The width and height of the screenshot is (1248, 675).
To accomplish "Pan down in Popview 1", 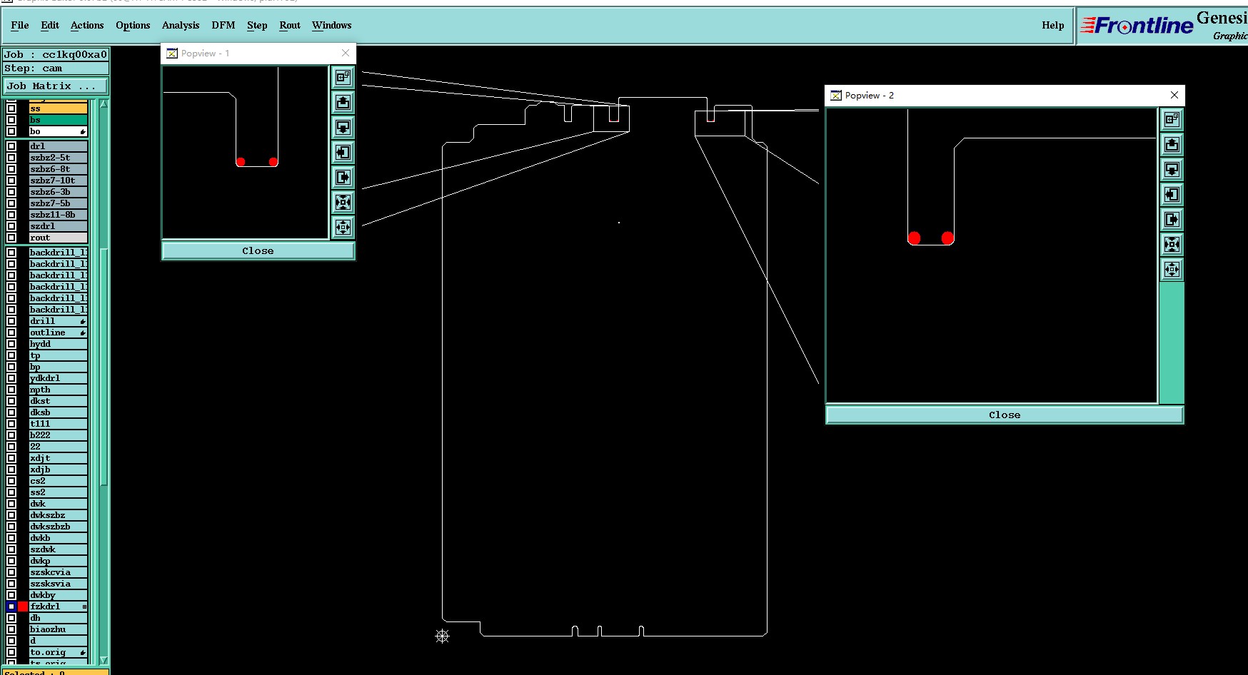I will [343, 127].
